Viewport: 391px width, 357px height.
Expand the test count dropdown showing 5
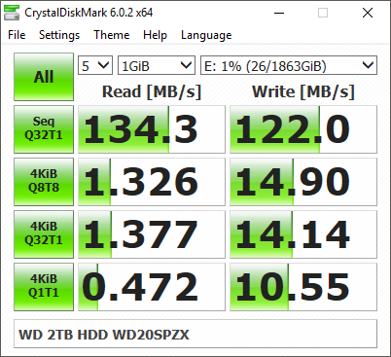coord(95,65)
